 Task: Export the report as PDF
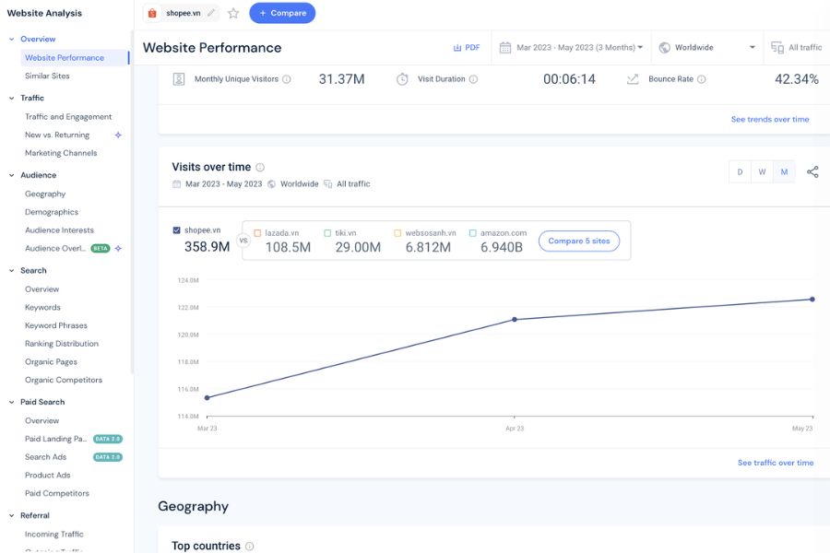click(467, 48)
